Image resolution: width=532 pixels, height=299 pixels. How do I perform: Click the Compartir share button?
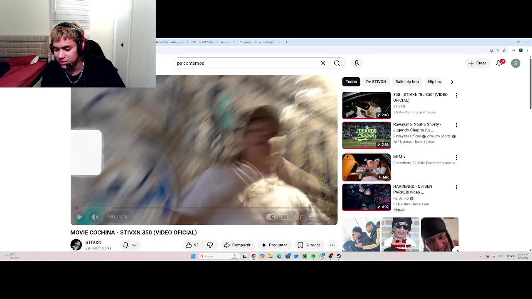[237, 245]
